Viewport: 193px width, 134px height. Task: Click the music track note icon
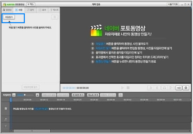(6, 119)
